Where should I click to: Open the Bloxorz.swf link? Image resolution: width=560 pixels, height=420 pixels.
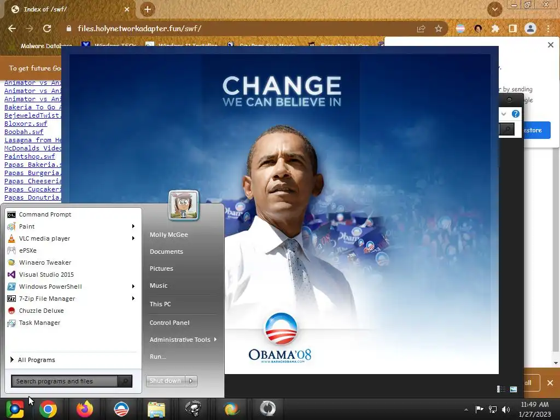[26, 124]
